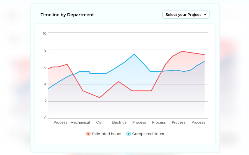Click the caret arrow in the project selector
This screenshot has height=155, width=249.
(x=205, y=15)
